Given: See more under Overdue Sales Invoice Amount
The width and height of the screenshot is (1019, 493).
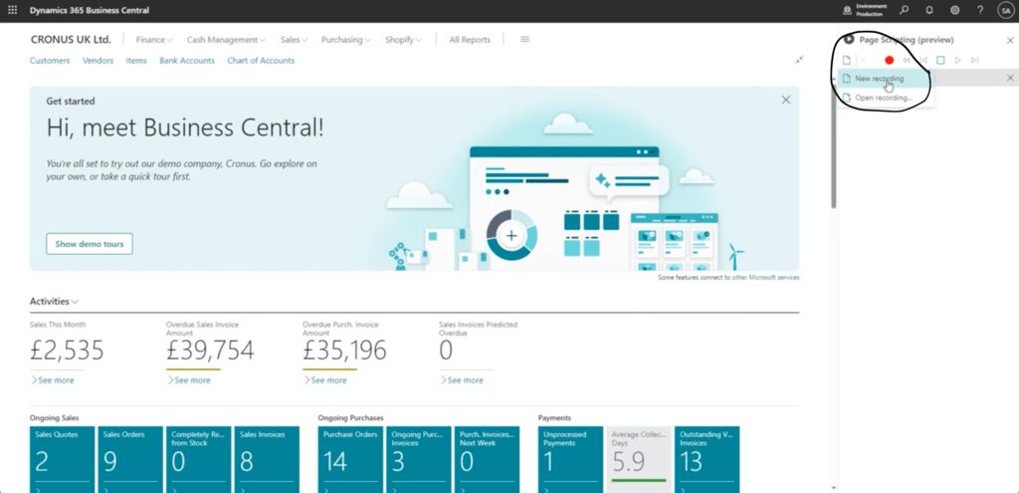Looking at the screenshot, I should click(x=192, y=380).
